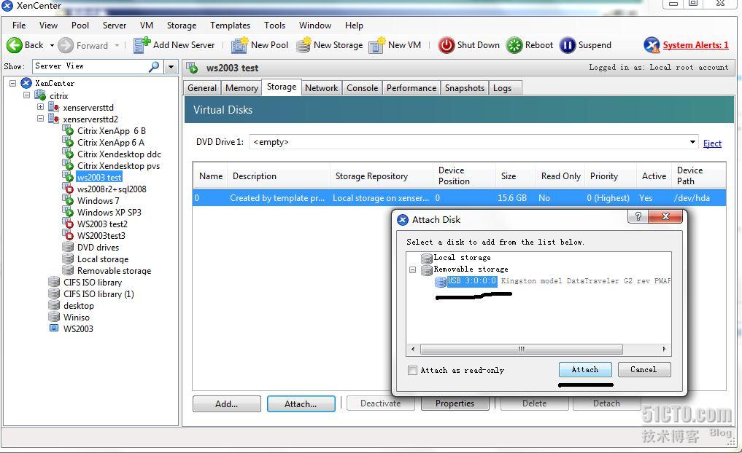Enable Attach as read-only checkbox
This screenshot has width=742, height=453.
413,370
